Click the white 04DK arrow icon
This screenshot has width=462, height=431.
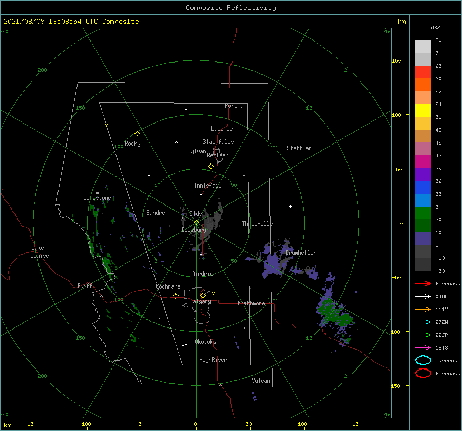[423, 296]
